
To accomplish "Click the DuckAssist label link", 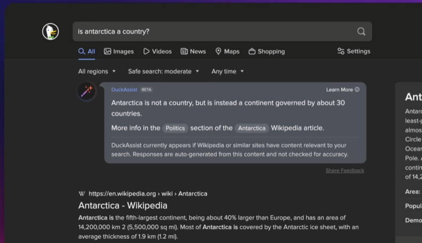I will tap(124, 90).
